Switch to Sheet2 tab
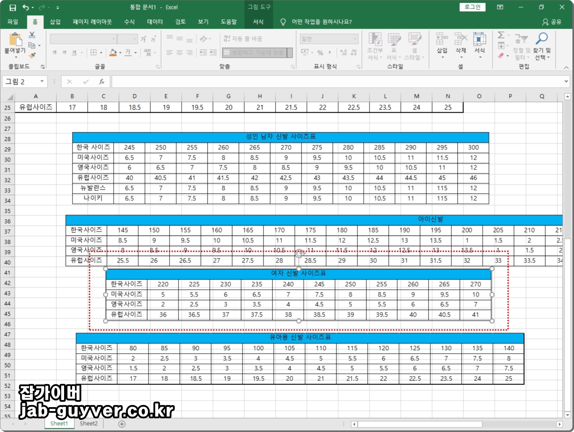Image resolution: width=574 pixels, height=432 pixels. tap(89, 423)
